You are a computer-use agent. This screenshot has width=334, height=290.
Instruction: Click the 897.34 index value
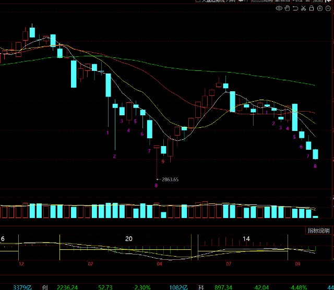[x=223, y=287]
